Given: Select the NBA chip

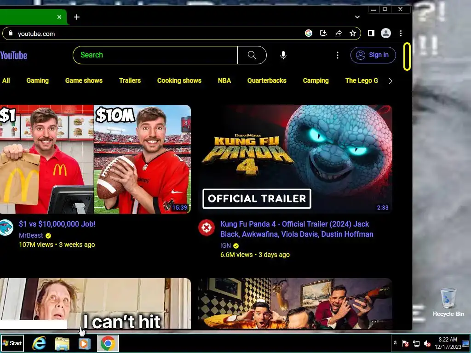Looking at the screenshot, I should click(x=224, y=80).
